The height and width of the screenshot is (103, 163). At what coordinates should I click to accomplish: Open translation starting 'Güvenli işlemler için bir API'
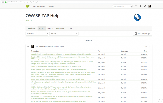point(63,74)
